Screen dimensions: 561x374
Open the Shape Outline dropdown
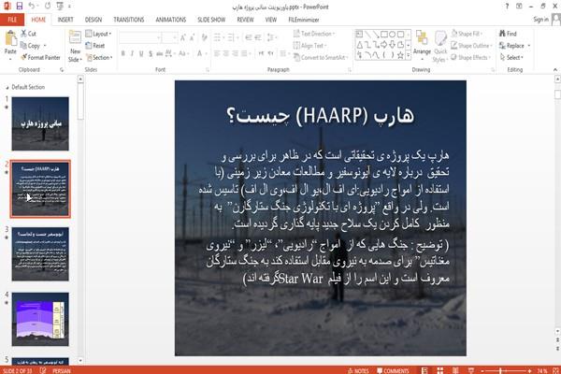click(471, 46)
